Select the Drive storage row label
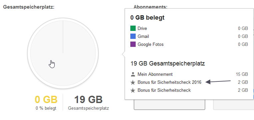The image size is (254, 120). pyautogui.click(x=142, y=29)
